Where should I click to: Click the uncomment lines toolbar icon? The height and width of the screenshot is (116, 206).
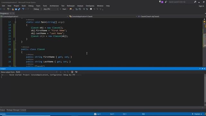click(87, 9)
